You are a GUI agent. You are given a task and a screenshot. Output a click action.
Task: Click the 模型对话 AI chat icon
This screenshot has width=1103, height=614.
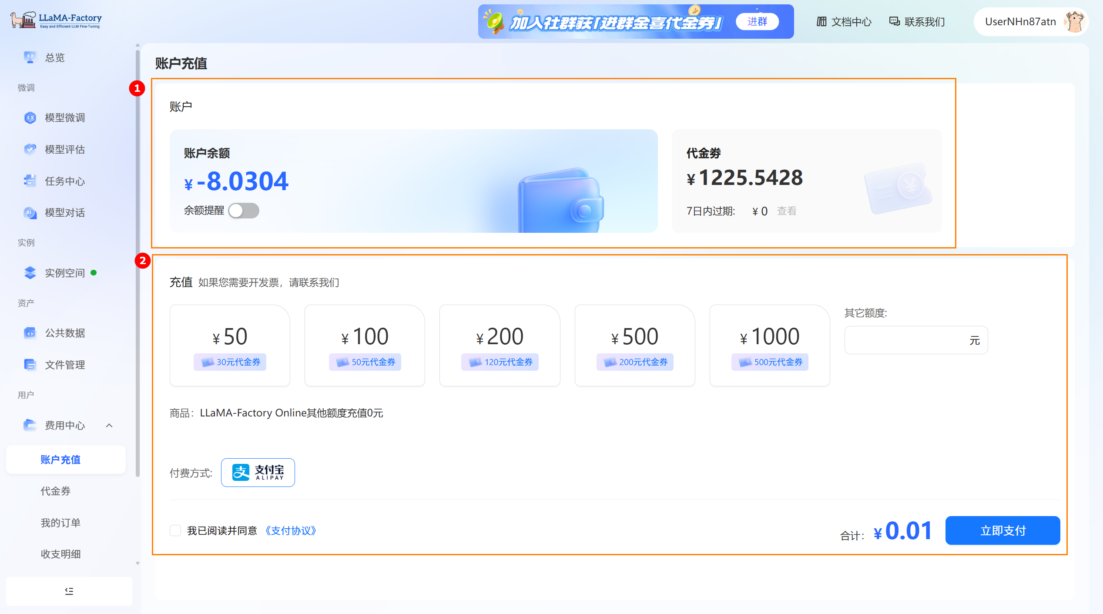pos(30,213)
